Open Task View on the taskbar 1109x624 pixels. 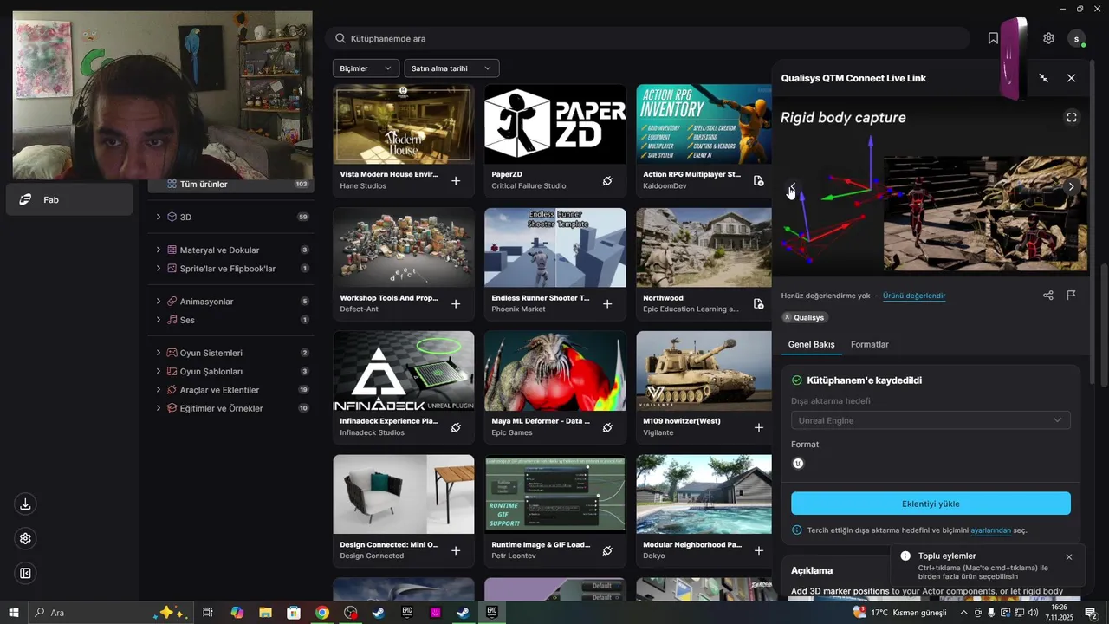click(208, 613)
